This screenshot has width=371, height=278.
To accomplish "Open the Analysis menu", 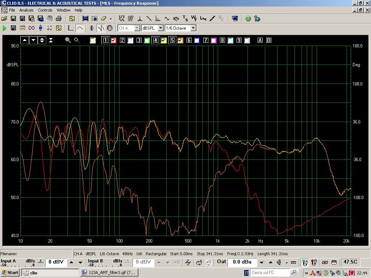I will pos(26,10).
